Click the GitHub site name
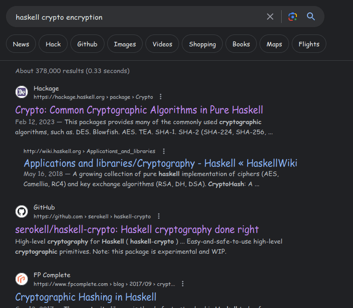 [x=44, y=207]
